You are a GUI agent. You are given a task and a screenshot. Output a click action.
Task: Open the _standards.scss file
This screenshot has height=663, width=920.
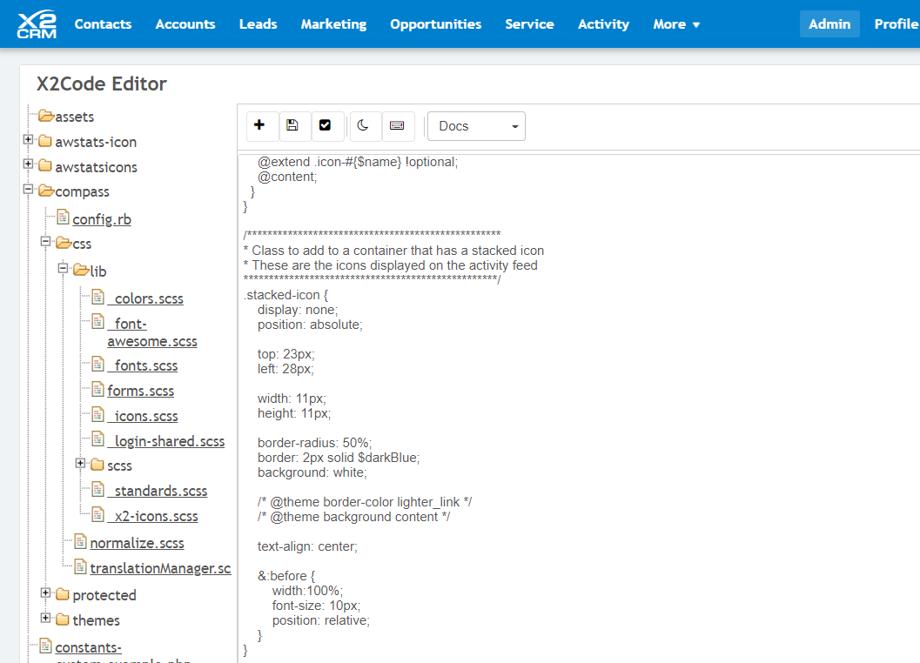(x=158, y=491)
